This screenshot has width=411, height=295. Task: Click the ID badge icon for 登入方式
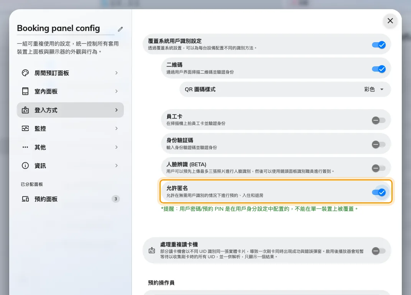tap(25, 110)
